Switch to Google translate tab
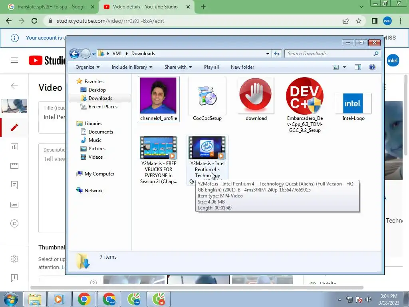The height and width of the screenshot is (307, 409). [x=52, y=7]
